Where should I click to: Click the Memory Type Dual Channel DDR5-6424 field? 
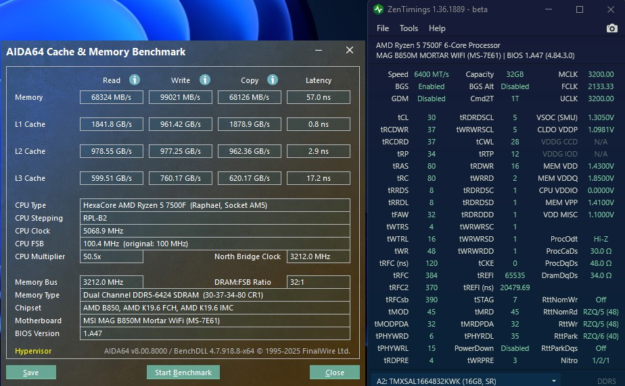coord(215,295)
